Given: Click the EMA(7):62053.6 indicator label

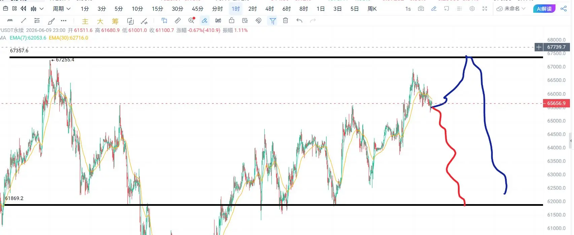Looking at the screenshot, I should point(28,38).
